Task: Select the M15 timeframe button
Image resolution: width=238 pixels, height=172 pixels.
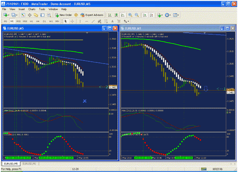Action: 18,21
